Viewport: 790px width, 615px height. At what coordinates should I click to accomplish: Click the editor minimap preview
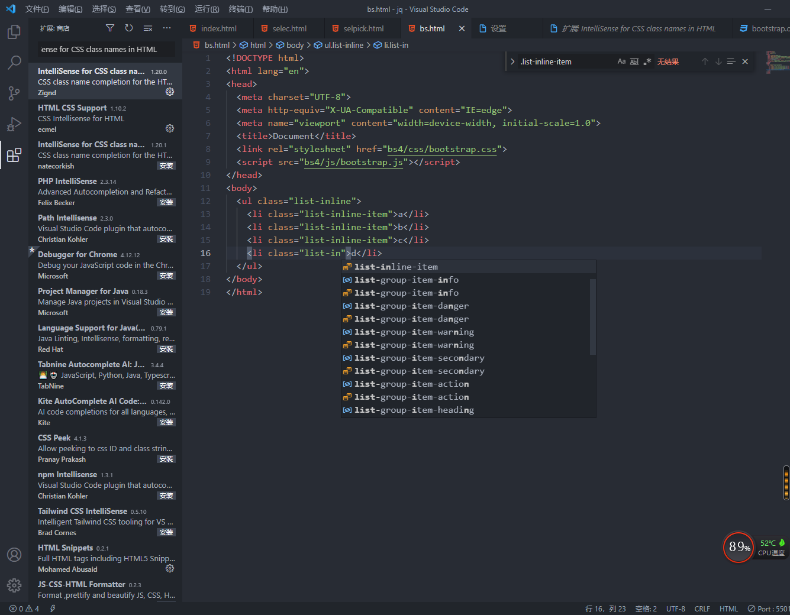[777, 61]
